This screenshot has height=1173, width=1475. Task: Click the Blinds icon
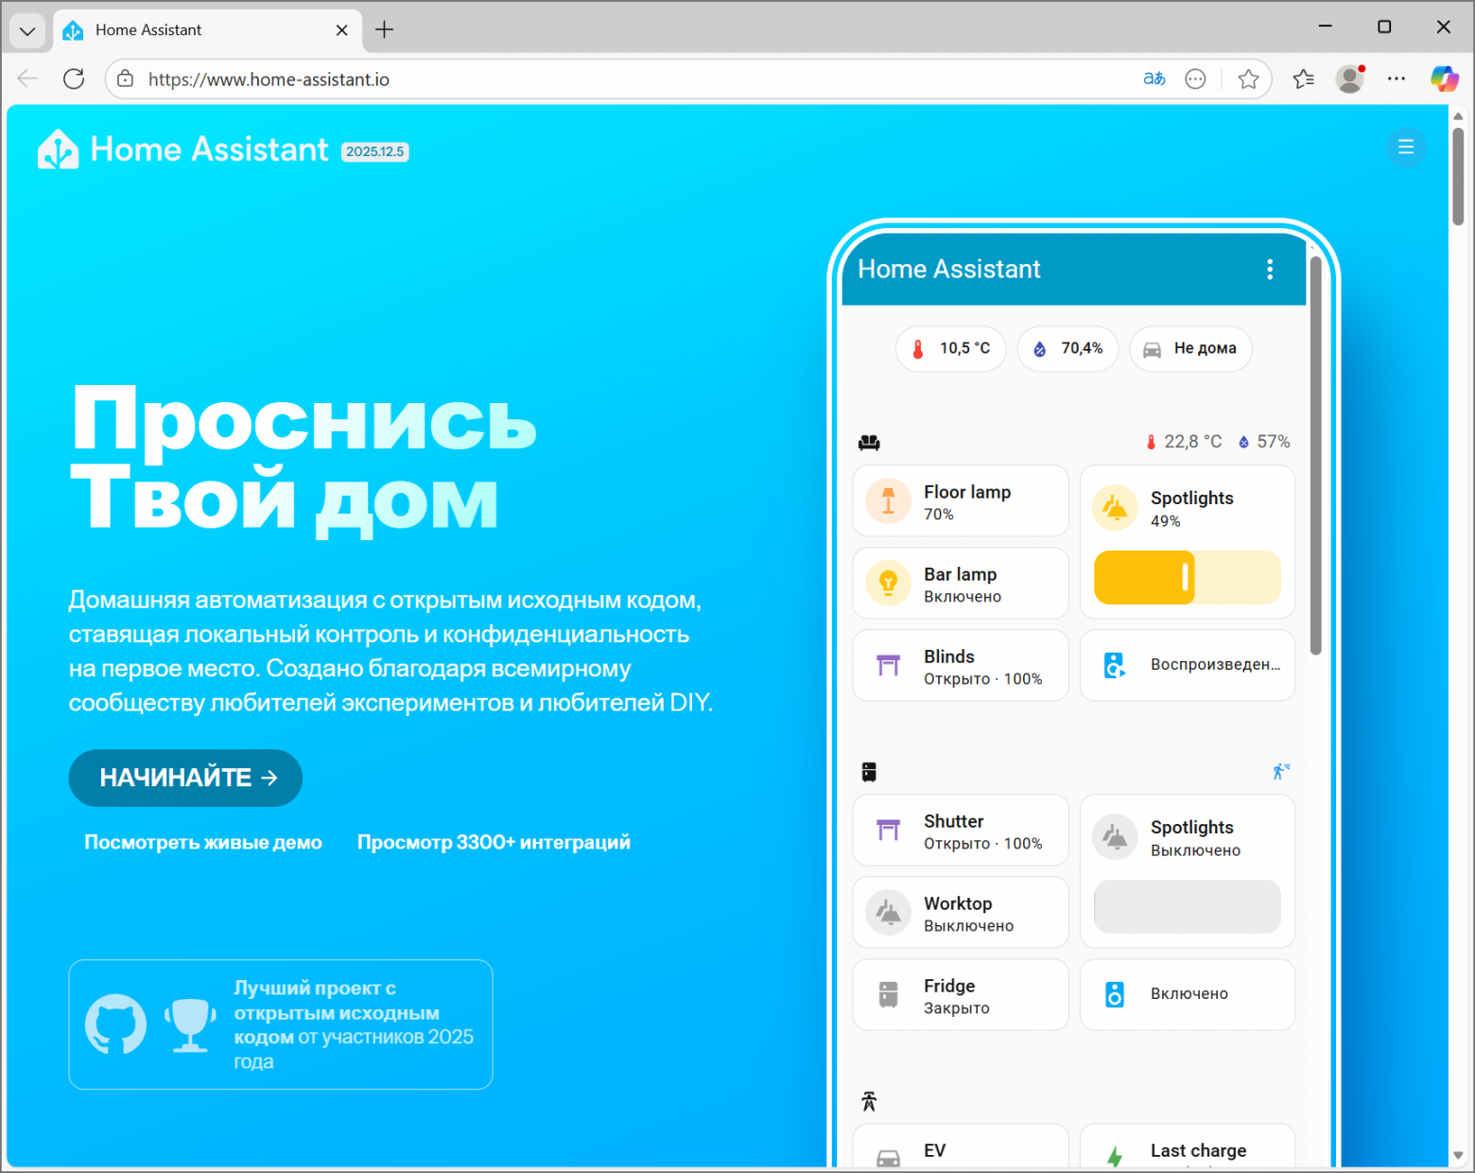[888, 665]
